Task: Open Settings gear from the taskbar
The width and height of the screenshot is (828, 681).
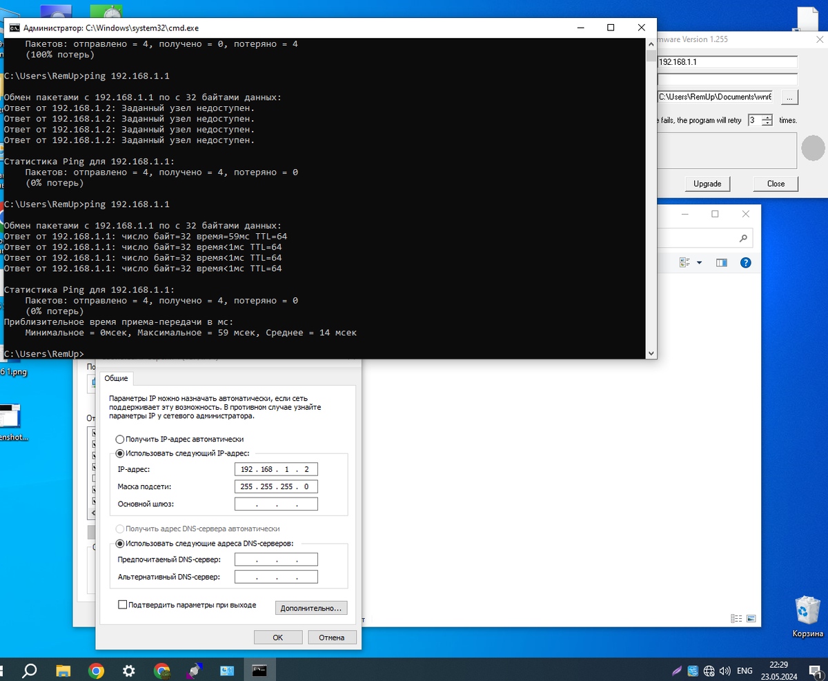Action: [129, 671]
